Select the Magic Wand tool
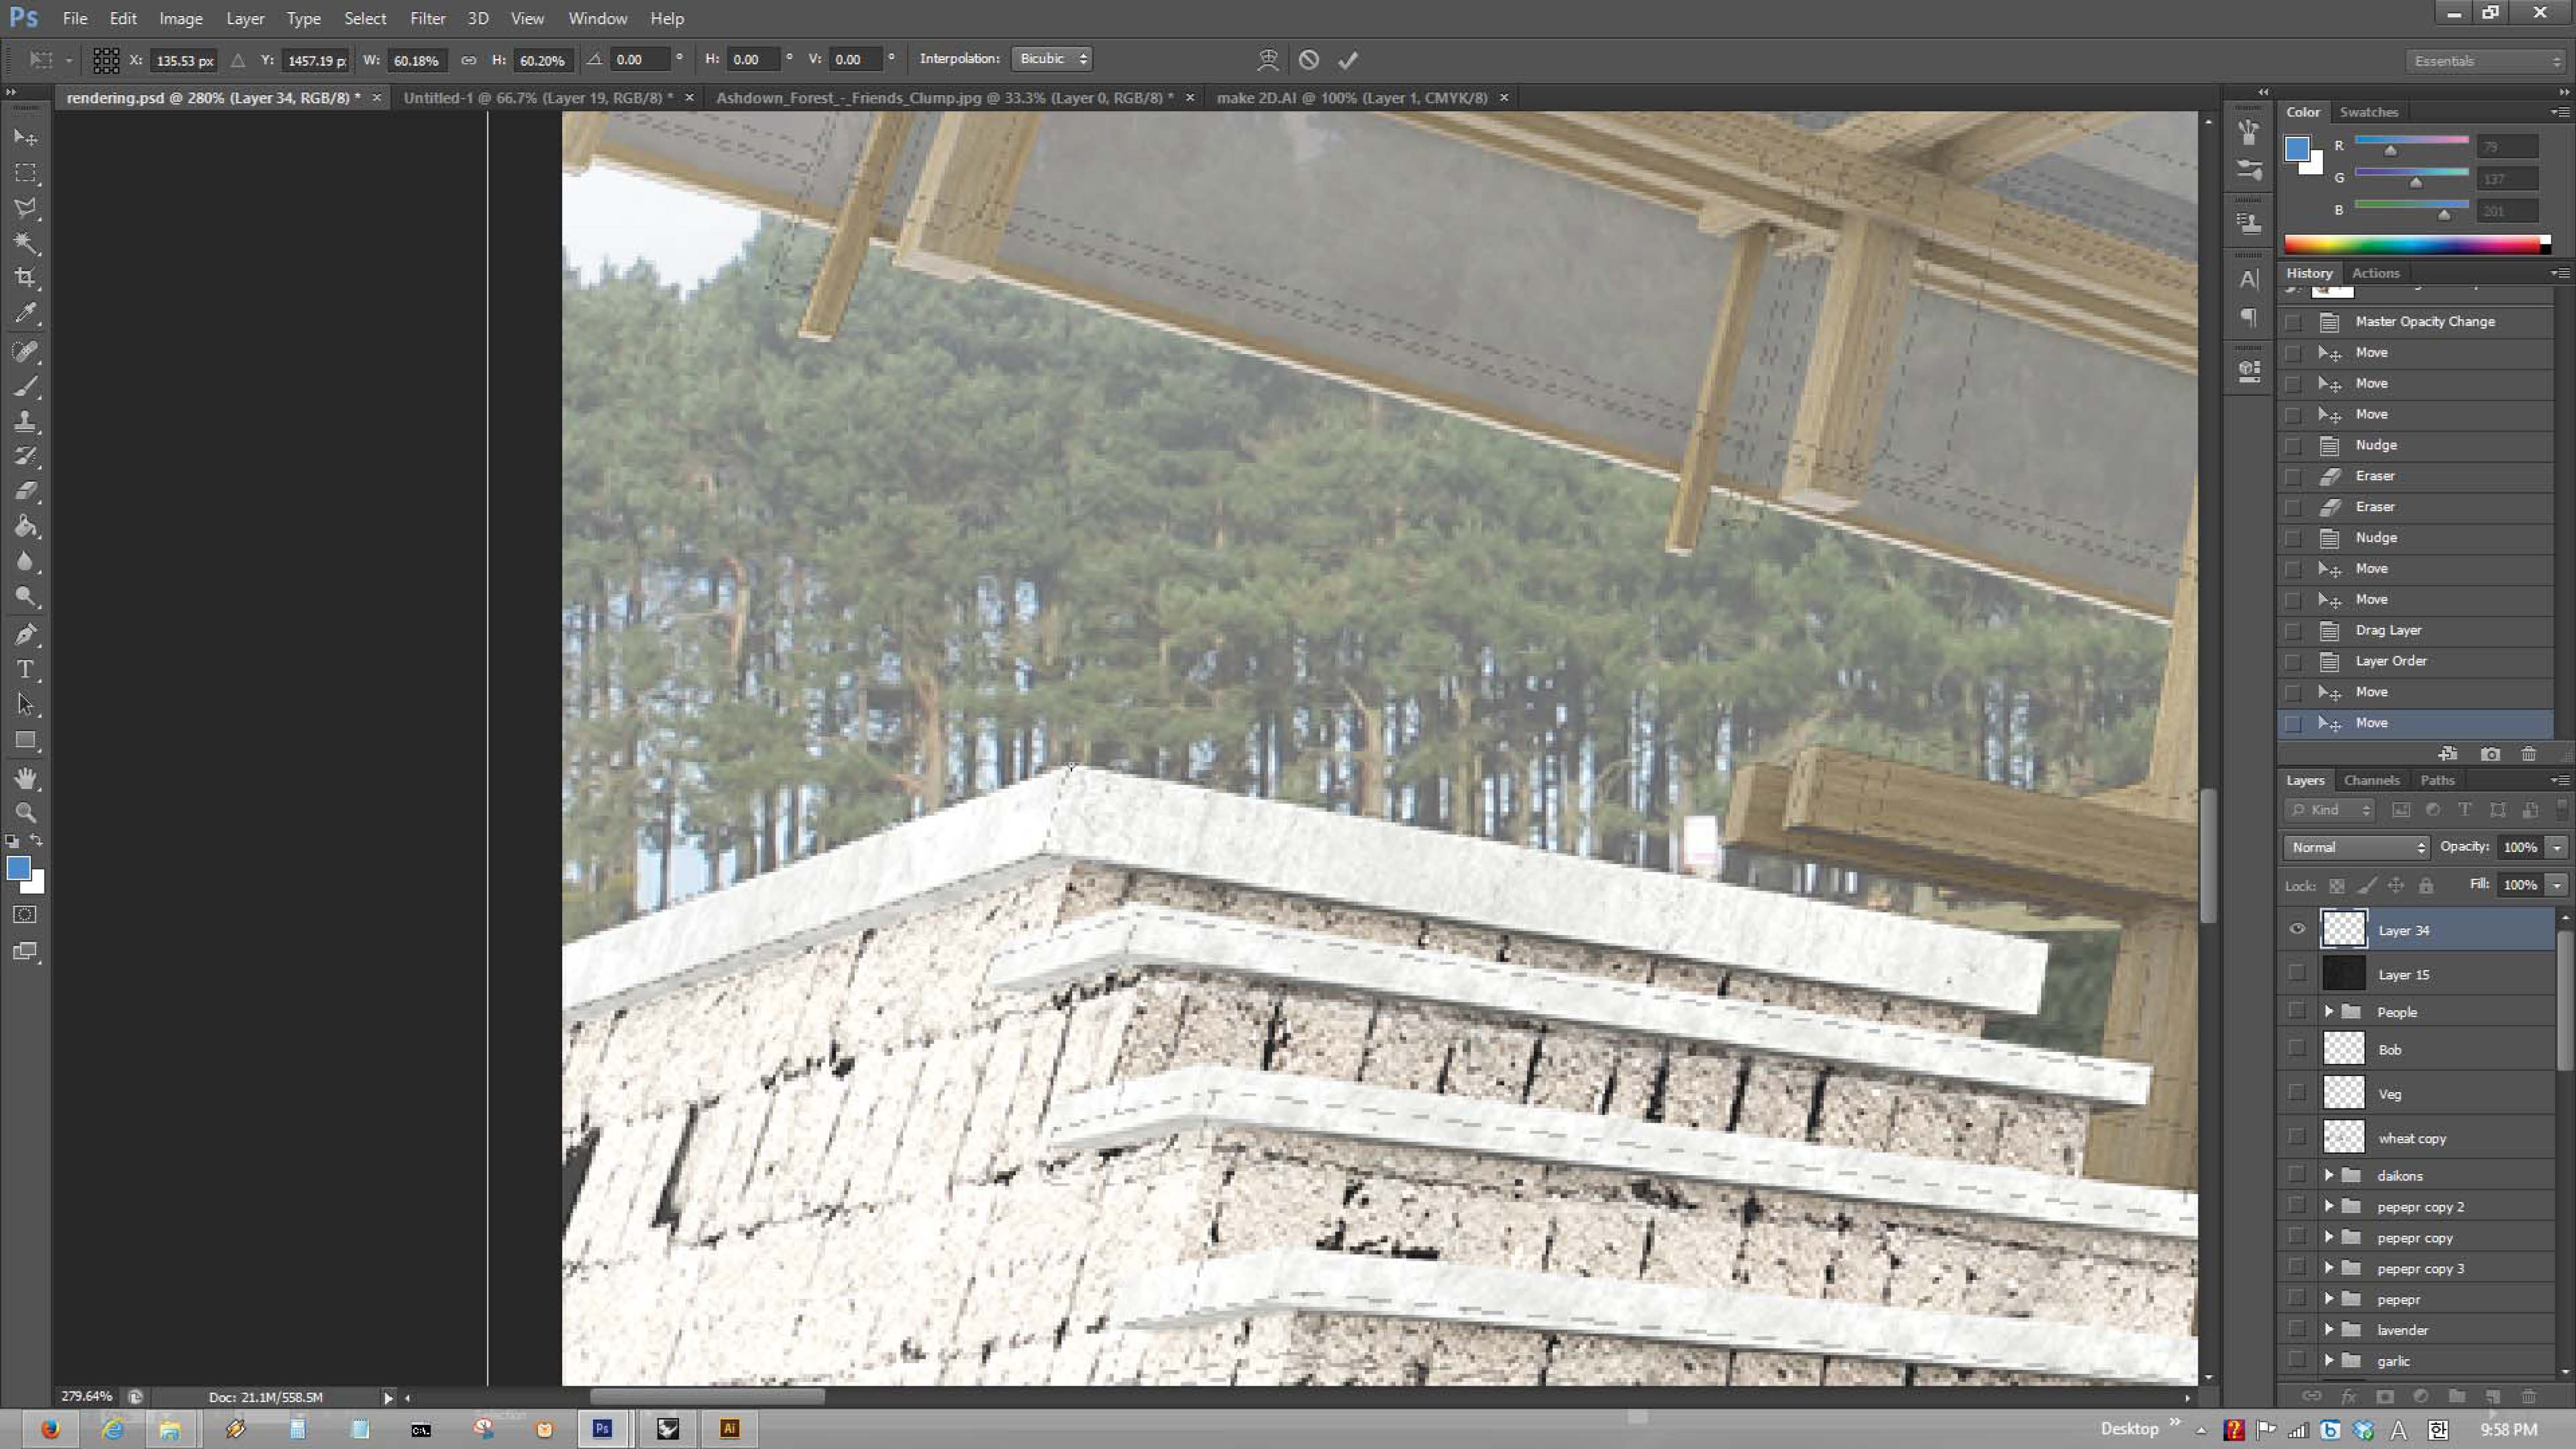2576x1449 pixels. click(26, 243)
